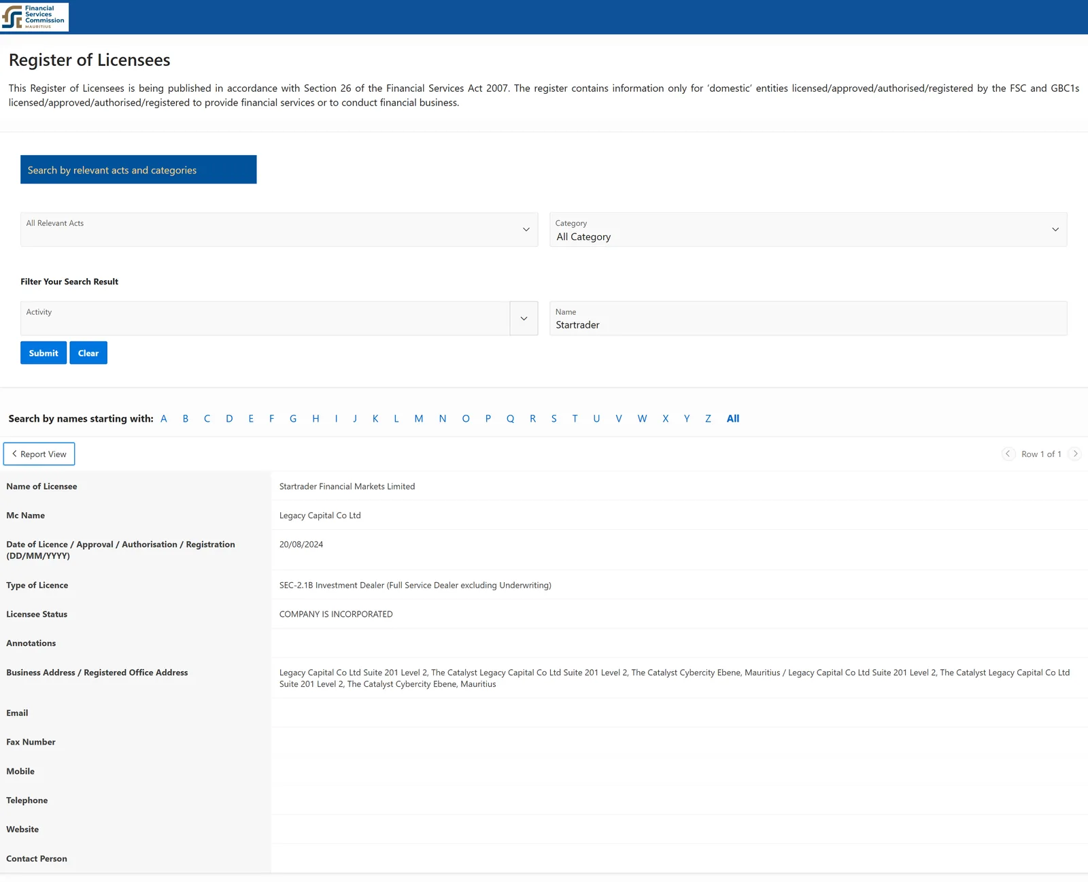Filter names starting with D

click(x=229, y=419)
